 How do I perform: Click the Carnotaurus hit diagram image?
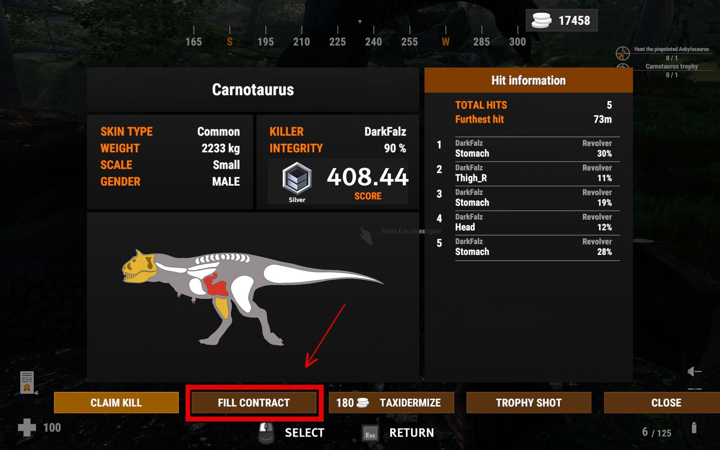(253, 297)
